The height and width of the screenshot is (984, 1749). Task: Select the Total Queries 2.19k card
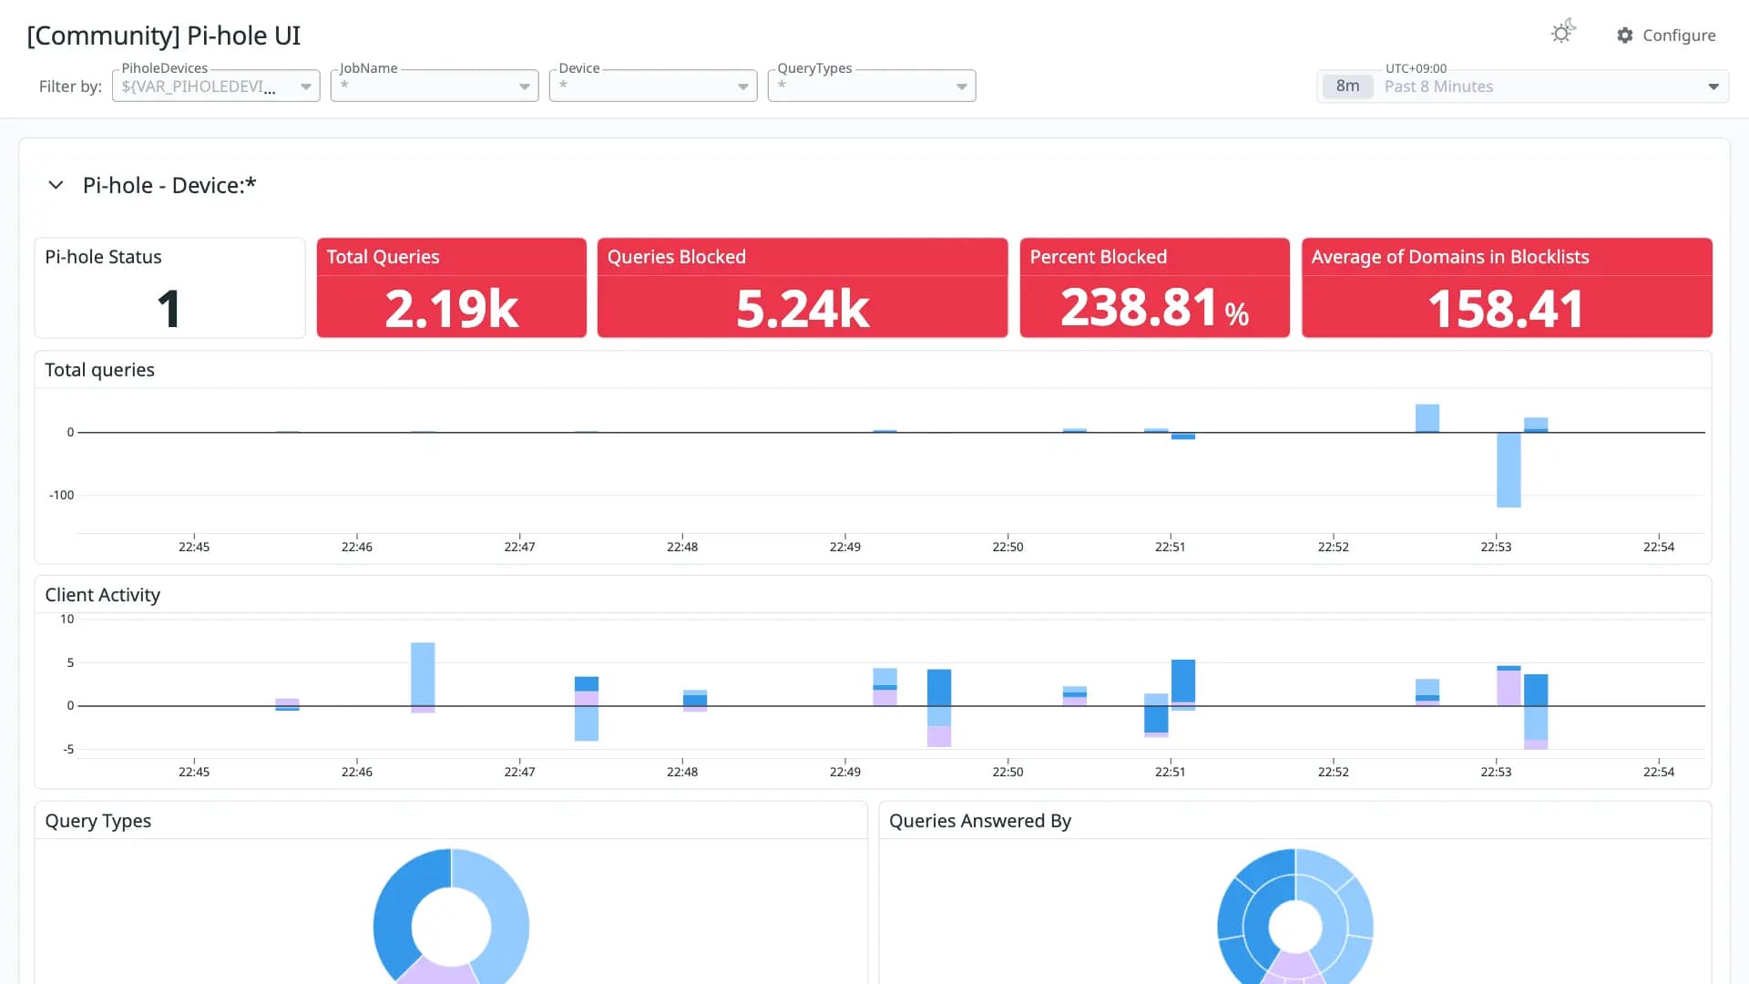coord(452,288)
